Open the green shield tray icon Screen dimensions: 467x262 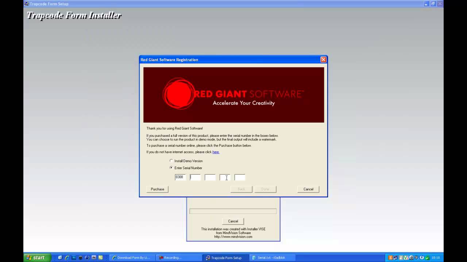pyautogui.click(x=427, y=258)
